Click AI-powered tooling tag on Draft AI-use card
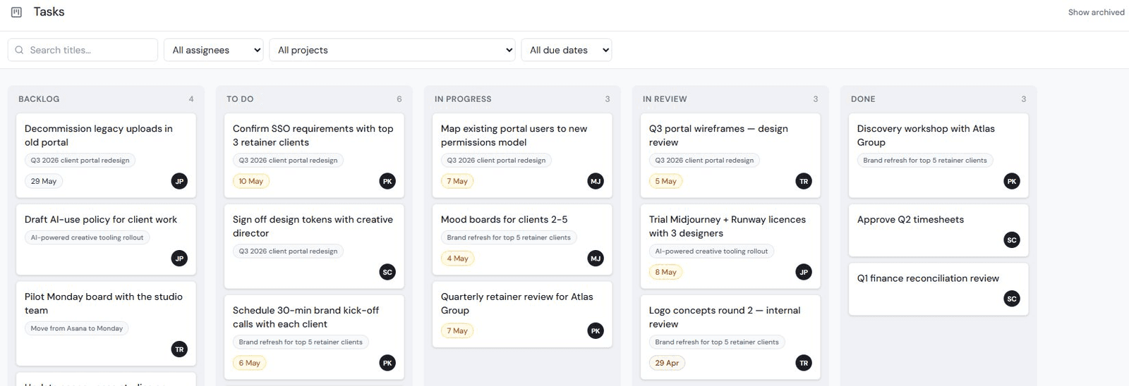1129x386 pixels. tap(87, 237)
